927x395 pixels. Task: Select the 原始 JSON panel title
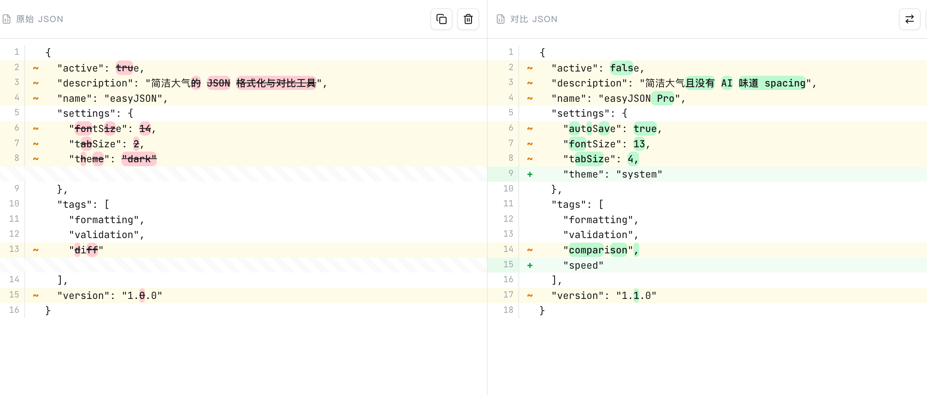(40, 19)
